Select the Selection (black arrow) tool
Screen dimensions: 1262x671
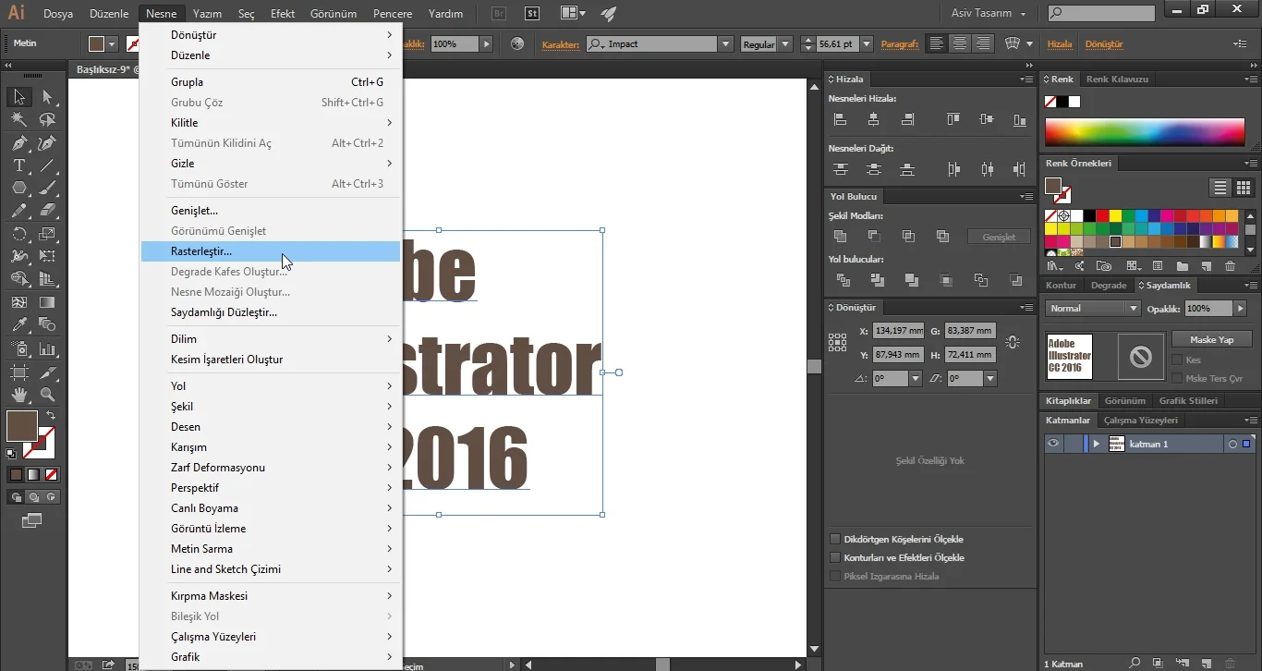tap(18, 97)
